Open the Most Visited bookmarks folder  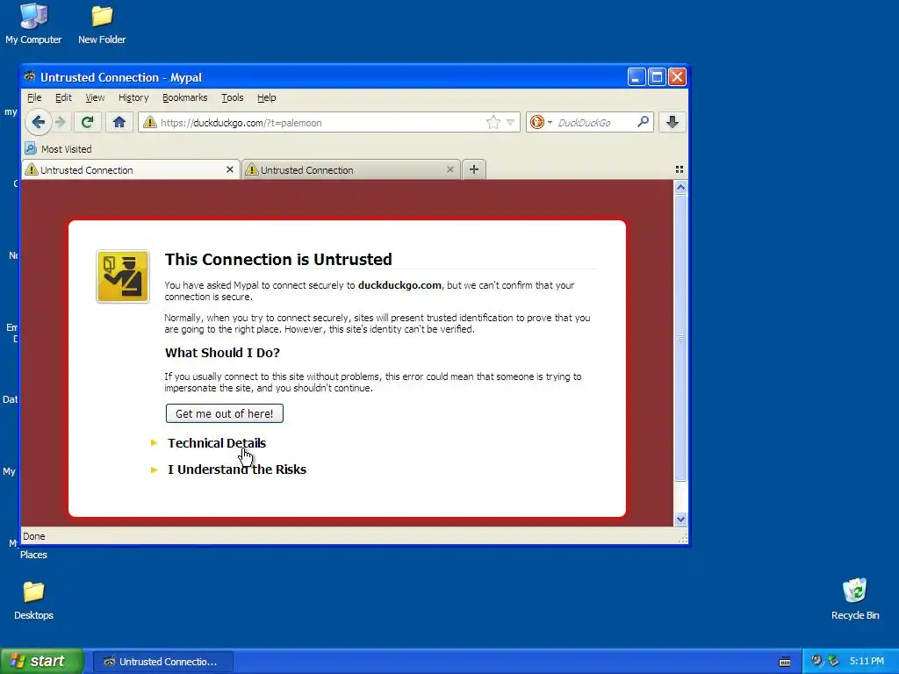[x=58, y=149]
